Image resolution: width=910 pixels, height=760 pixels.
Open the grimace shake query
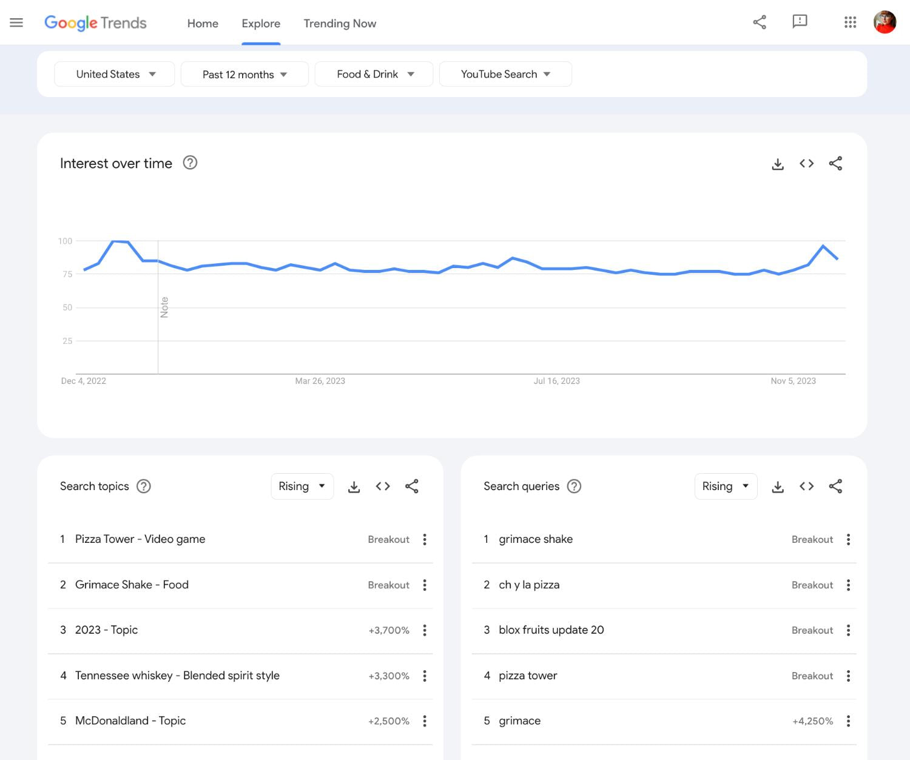[x=536, y=539]
